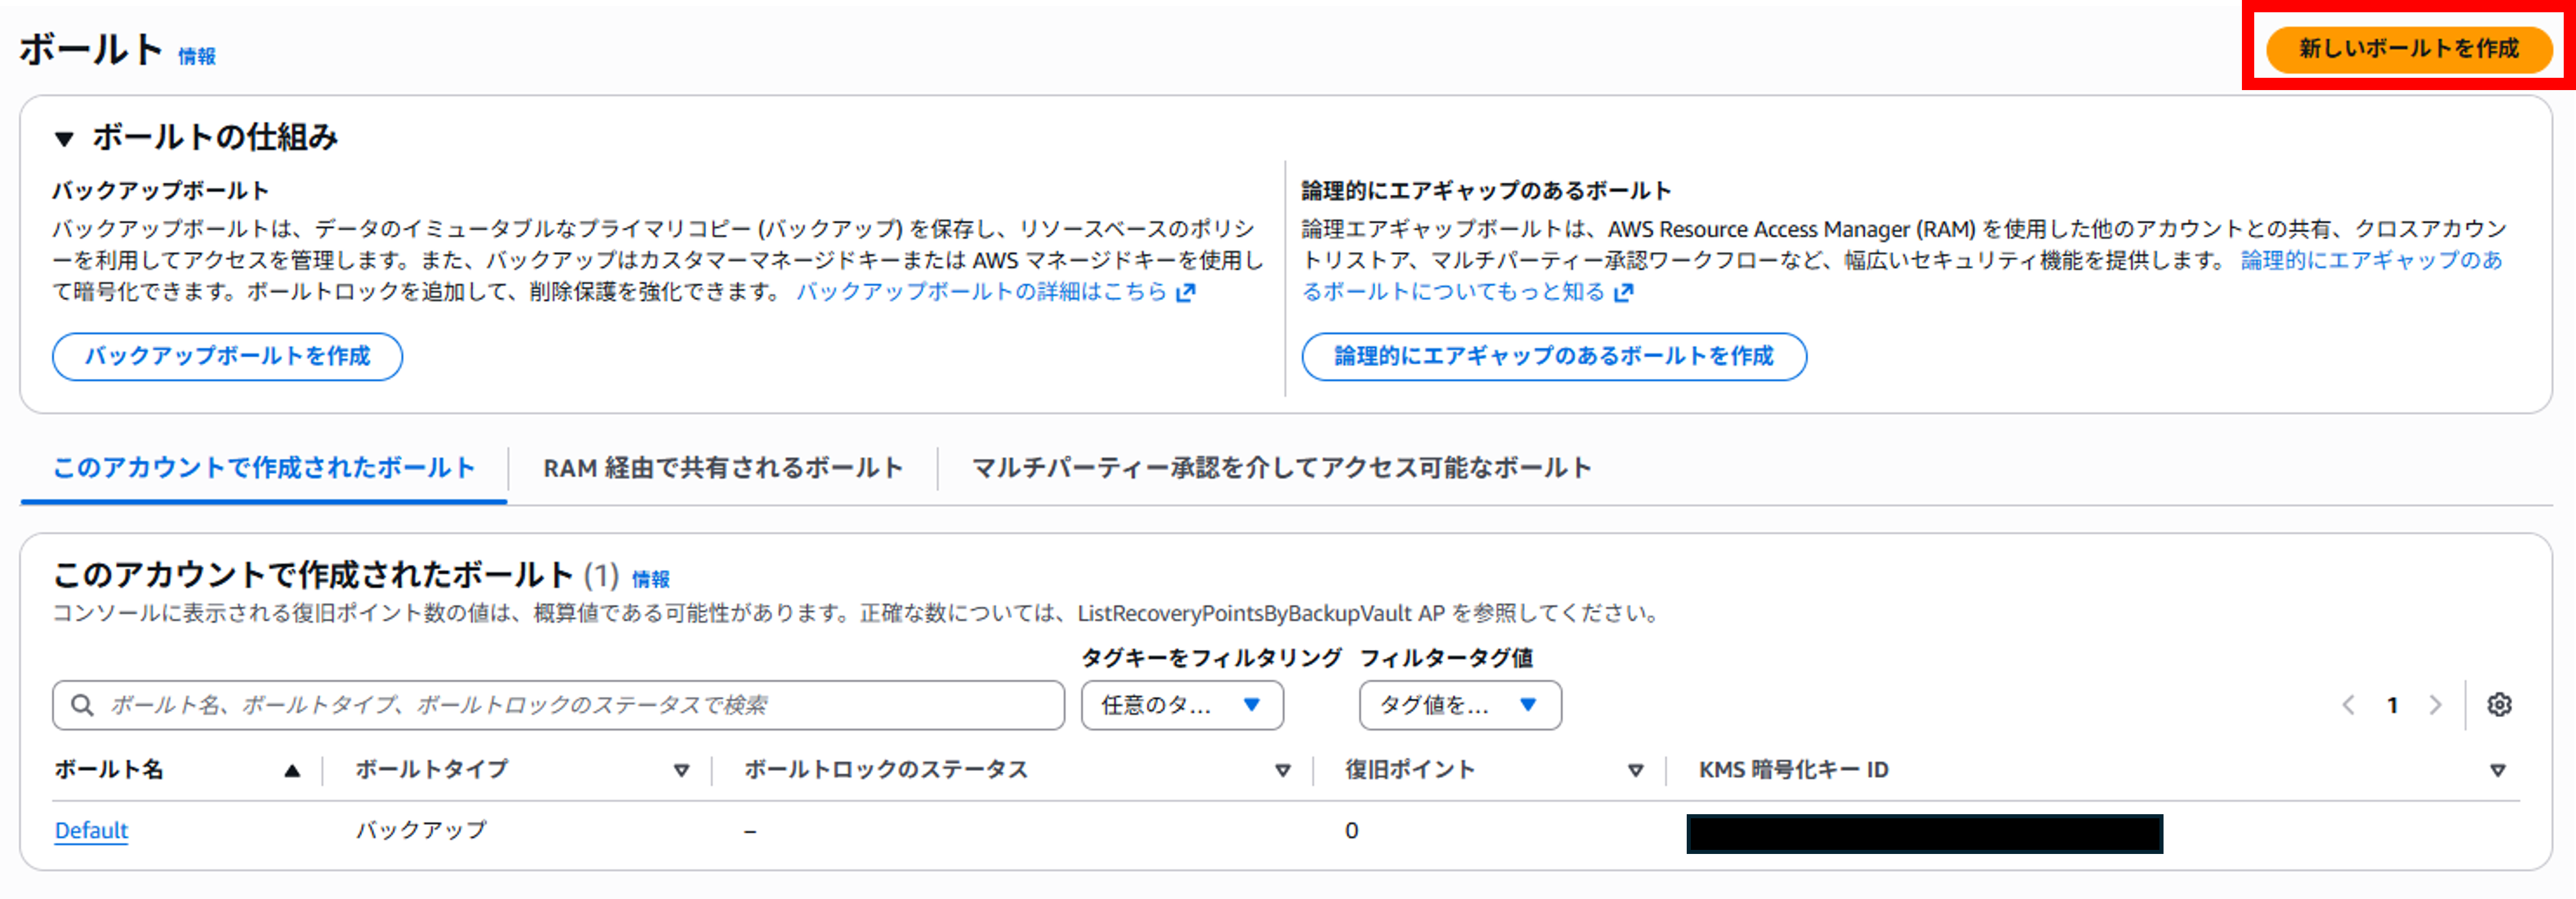The image size is (2576, 899).
Task: Click 新しいボールトを作成 button
Action: 2408,49
